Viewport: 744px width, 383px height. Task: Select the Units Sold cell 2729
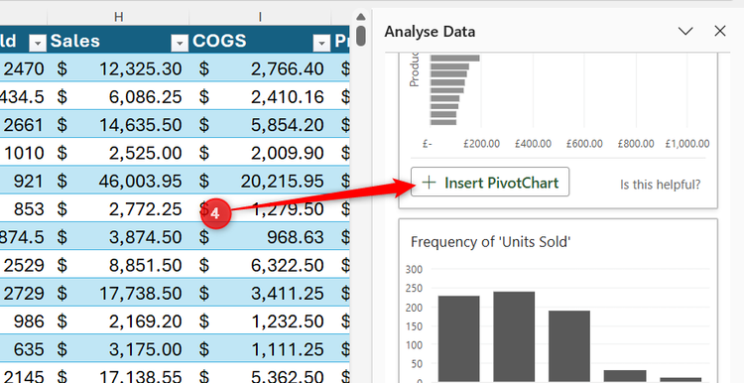pyautogui.click(x=23, y=293)
